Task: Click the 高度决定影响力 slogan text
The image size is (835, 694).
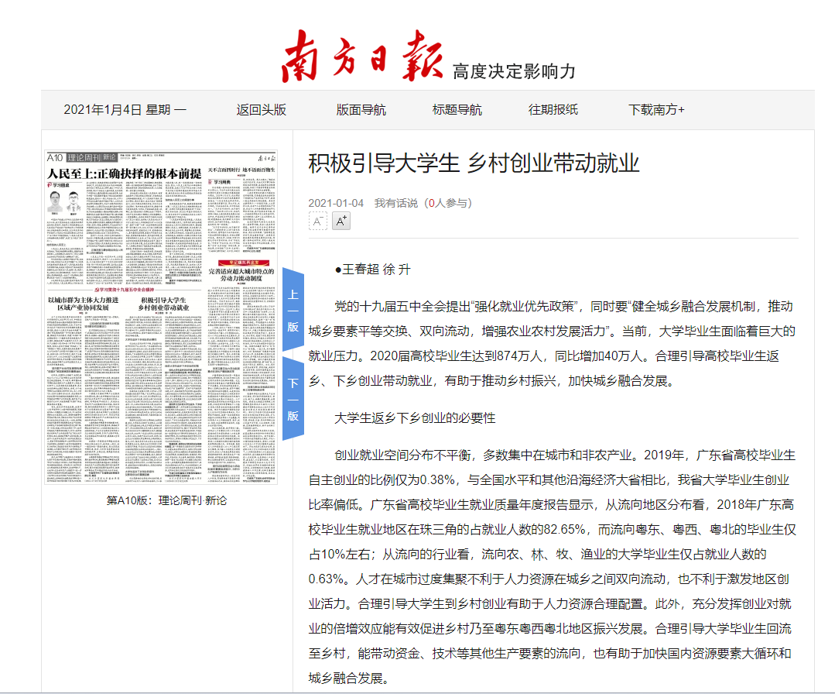Action: (514, 71)
